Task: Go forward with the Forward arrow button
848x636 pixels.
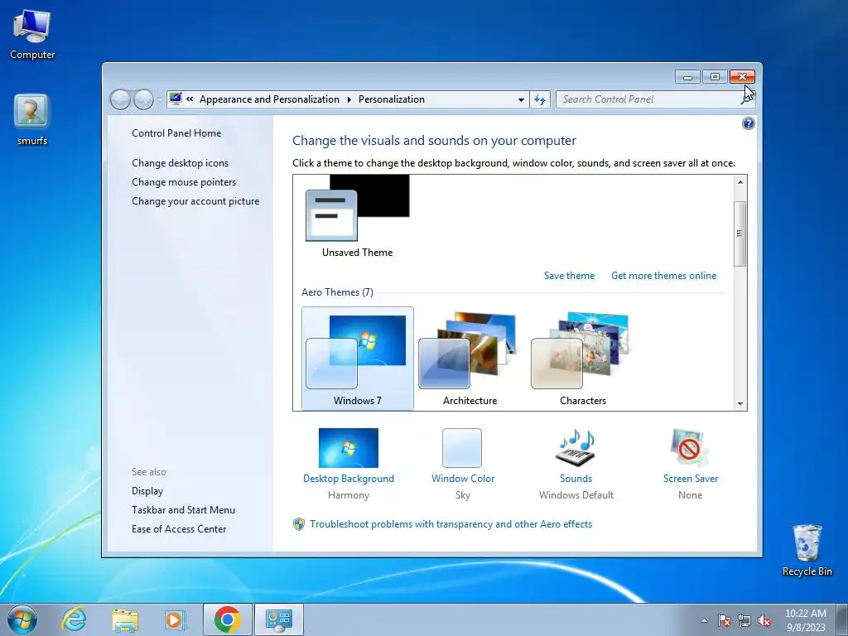Action: [x=143, y=99]
